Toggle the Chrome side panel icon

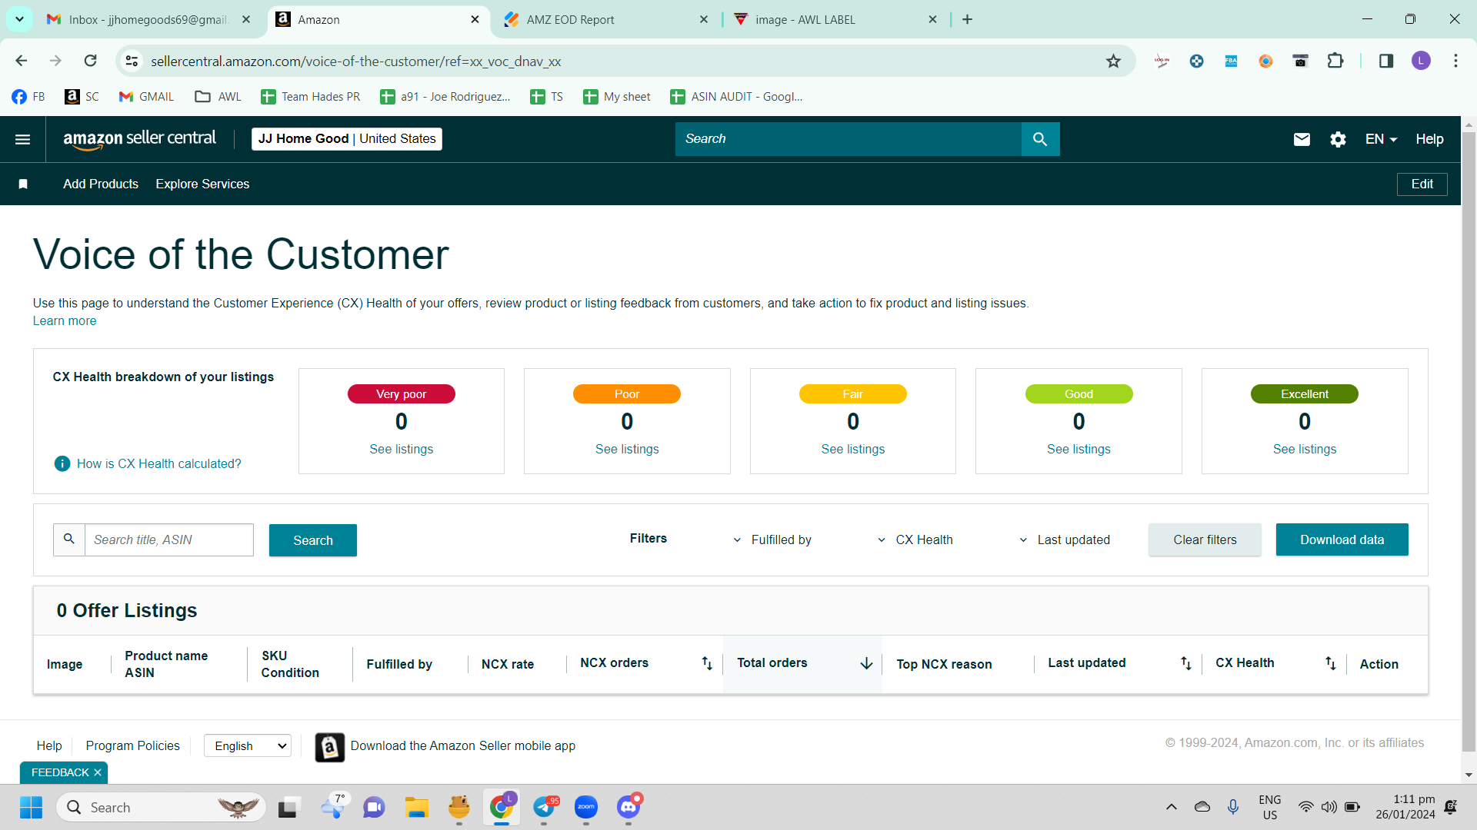tap(1386, 61)
